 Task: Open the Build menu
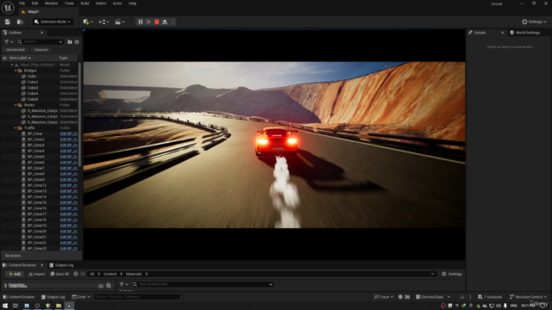[x=85, y=3]
